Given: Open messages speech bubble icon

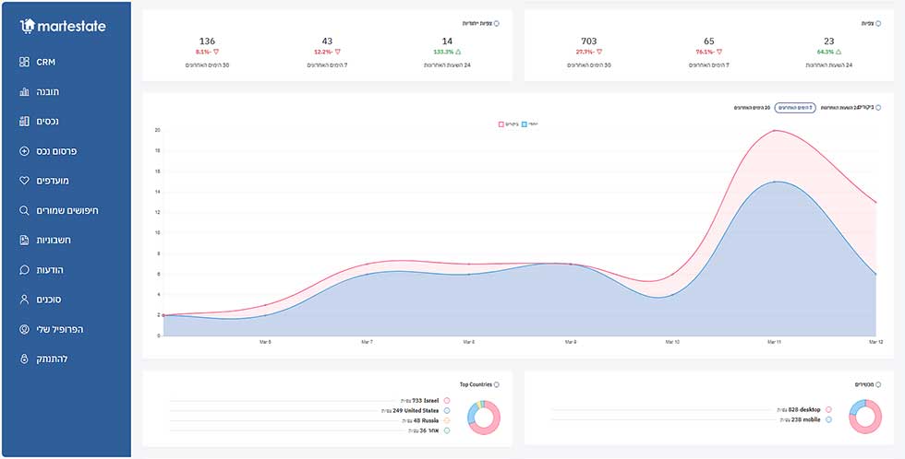Looking at the screenshot, I should pos(24,270).
